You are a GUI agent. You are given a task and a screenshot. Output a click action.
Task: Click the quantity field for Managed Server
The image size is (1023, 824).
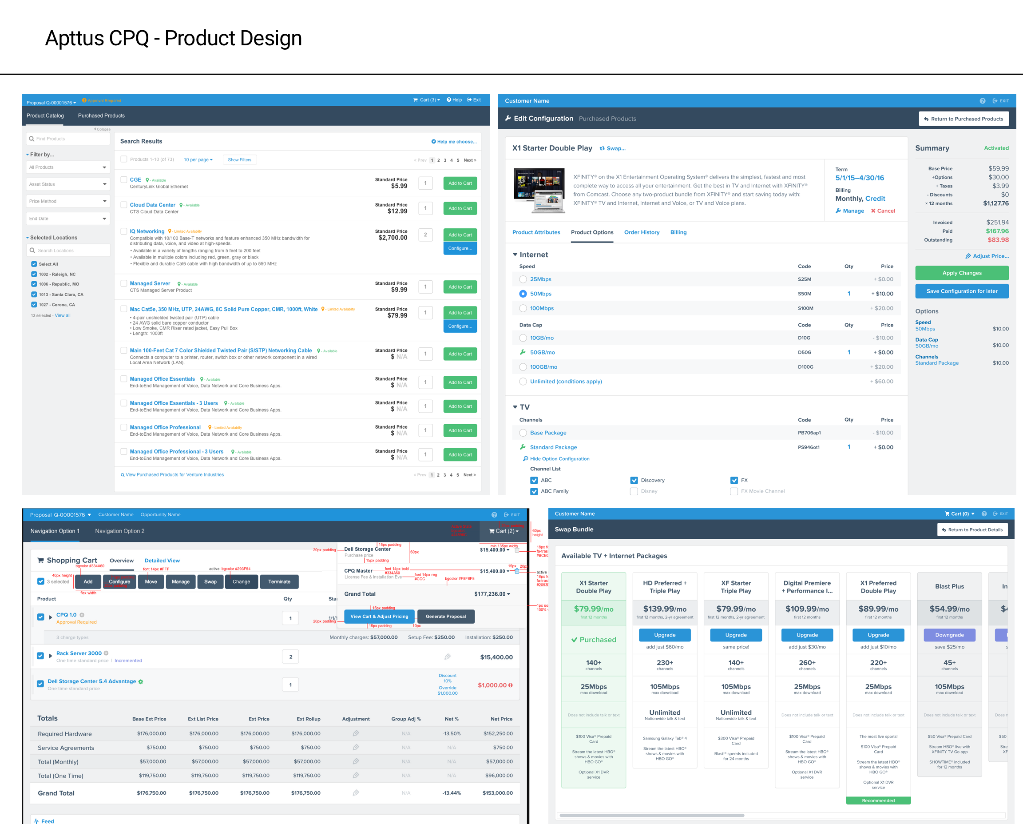click(425, 287)
